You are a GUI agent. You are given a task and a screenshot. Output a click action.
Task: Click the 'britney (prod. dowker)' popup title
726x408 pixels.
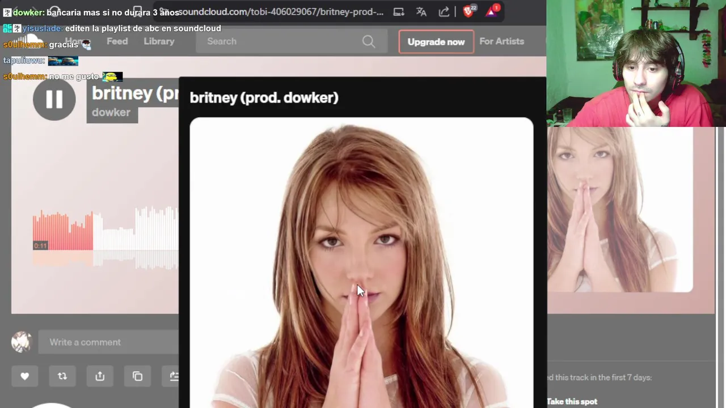[264, 97]
